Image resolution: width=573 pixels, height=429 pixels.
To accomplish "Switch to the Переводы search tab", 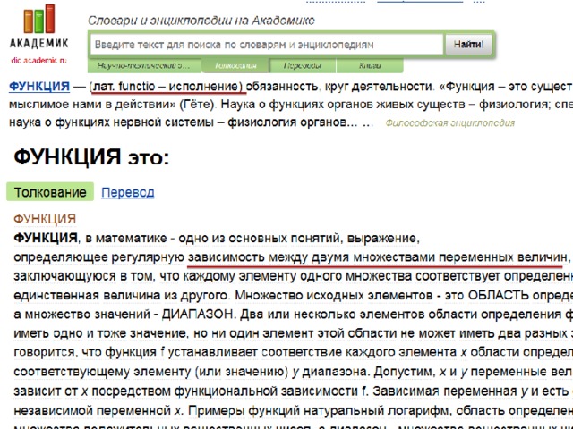I will click(x=303, y=65).
